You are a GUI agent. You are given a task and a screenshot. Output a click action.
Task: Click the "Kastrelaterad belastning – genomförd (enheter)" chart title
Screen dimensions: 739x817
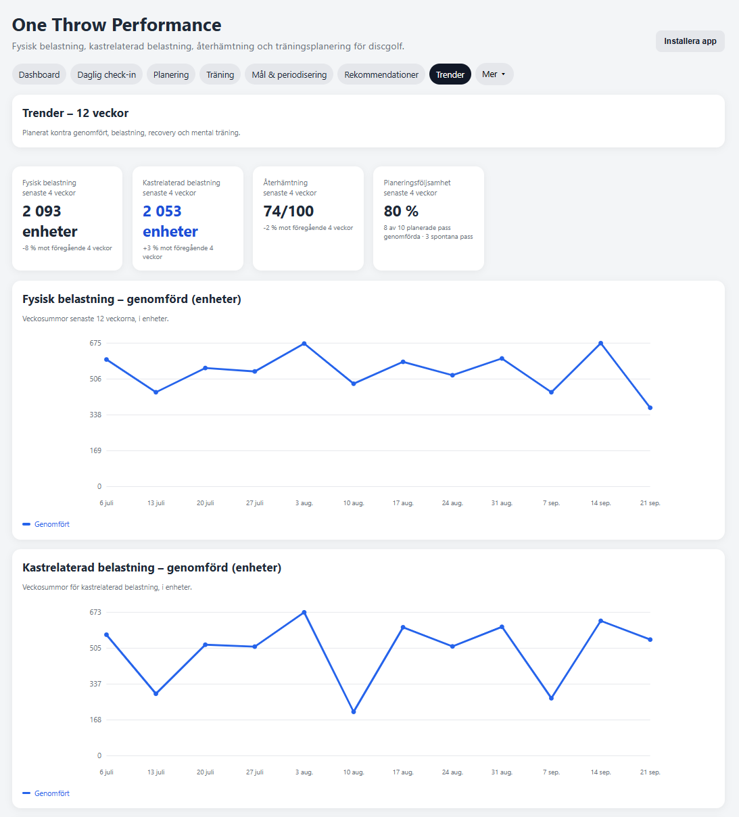coord(152,567)
